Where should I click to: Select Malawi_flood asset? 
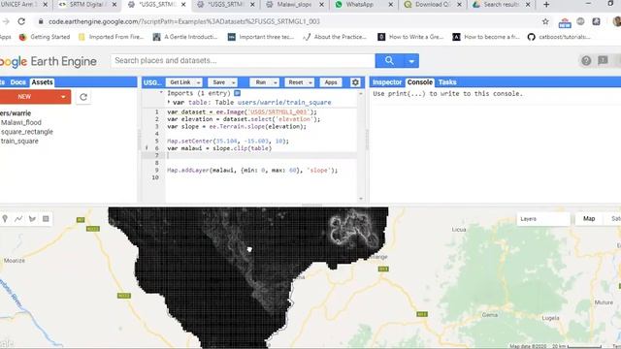[21, 123]
